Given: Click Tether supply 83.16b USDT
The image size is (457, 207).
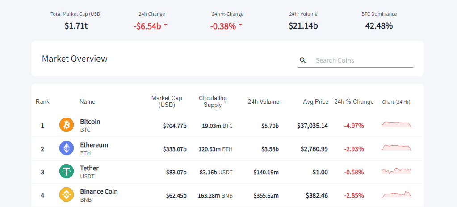Looking at the screenshot, I should [x=216, y=173].
